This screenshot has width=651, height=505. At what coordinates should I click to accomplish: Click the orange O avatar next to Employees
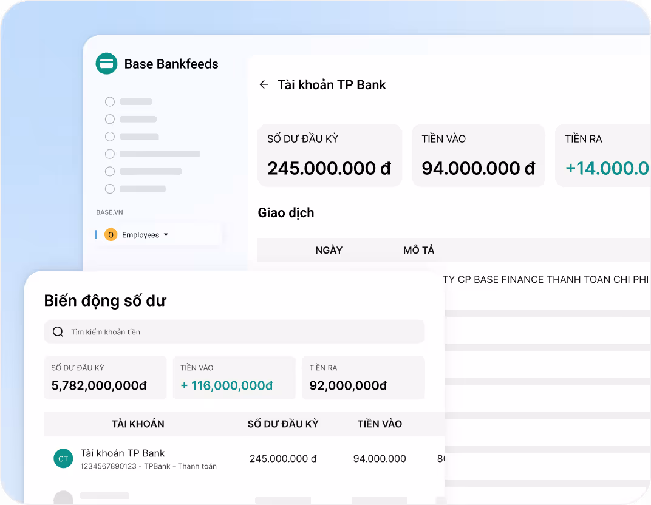111,235
